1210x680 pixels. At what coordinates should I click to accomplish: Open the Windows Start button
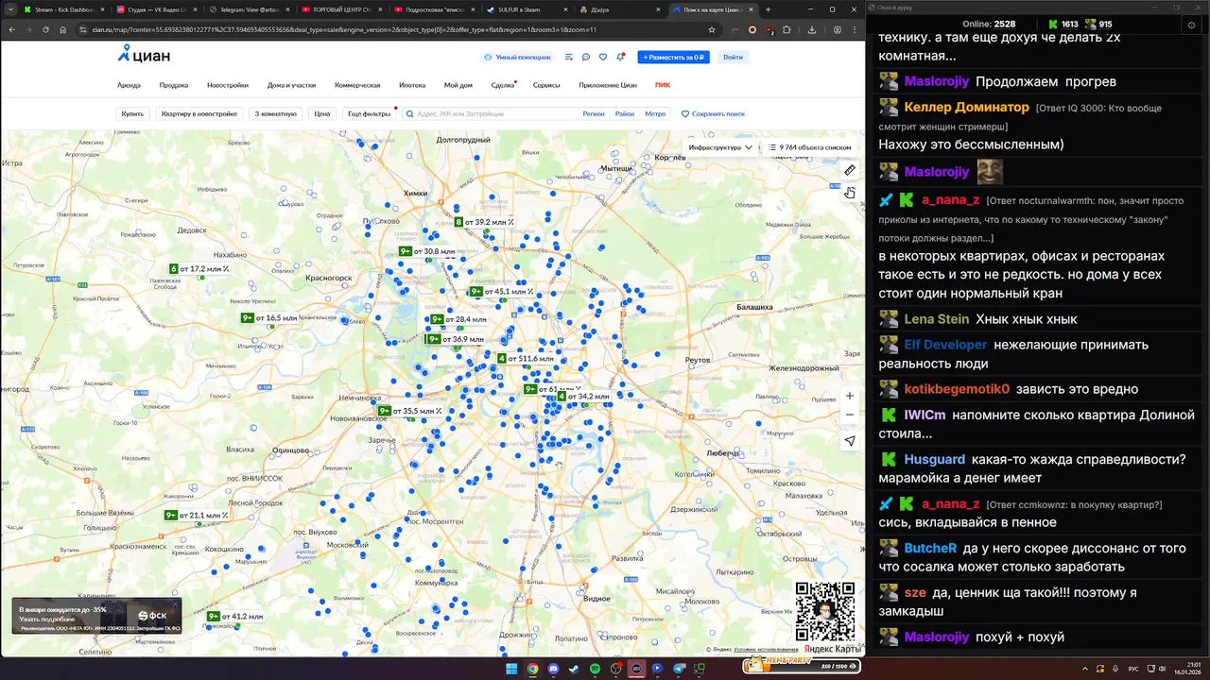click(511, 669)
